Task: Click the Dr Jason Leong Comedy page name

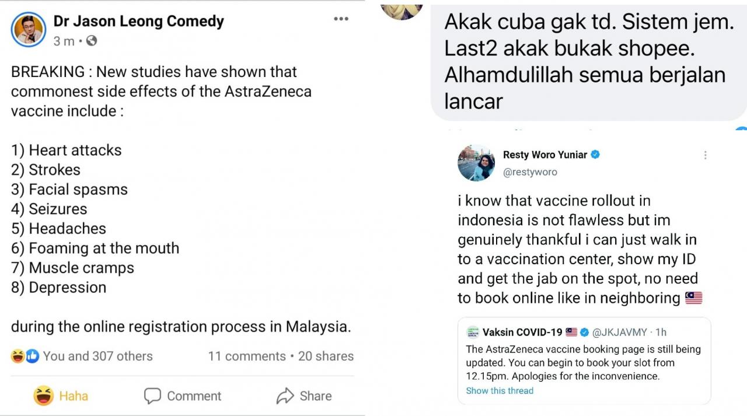Action: point(138,22)
